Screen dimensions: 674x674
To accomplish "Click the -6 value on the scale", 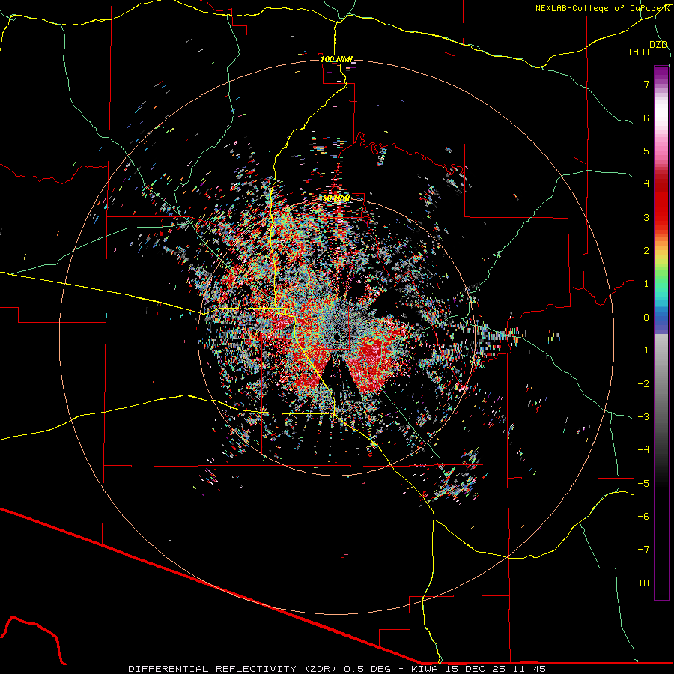I will point(643,516).
